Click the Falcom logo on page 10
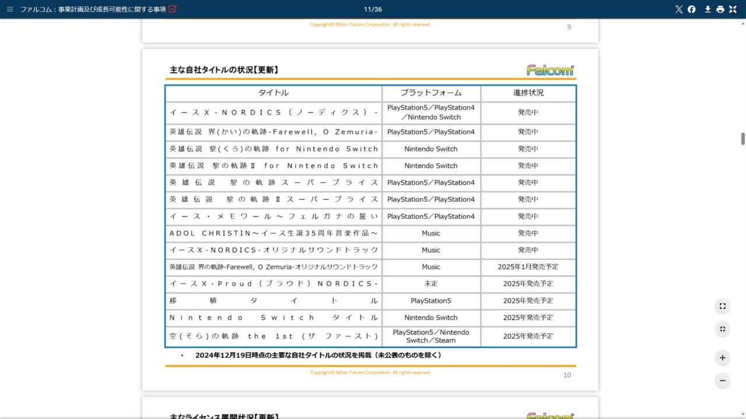Image resolution: width=746 pixels, height=419 pixels. (x=551, y=70)
